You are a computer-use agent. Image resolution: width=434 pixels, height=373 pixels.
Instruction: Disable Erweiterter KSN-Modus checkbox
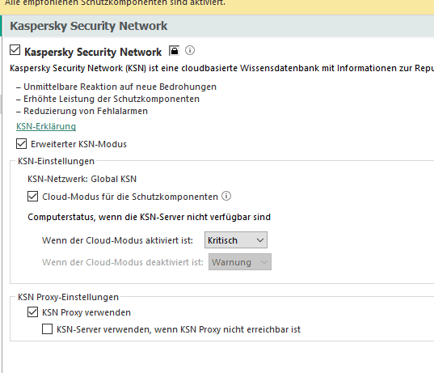(22, 144)
